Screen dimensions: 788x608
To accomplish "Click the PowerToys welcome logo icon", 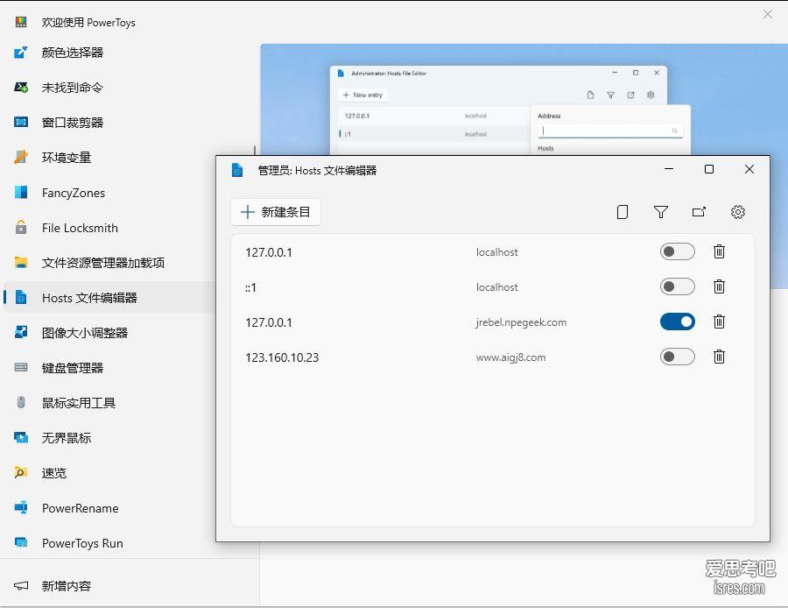I will pos(21,22).
